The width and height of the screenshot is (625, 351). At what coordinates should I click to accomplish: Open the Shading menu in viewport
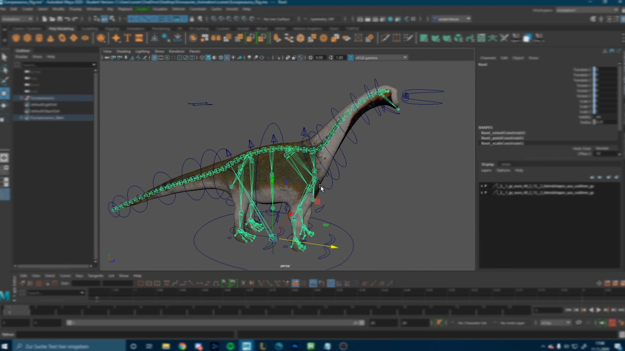pyautogui.click(x=123, y=51)
